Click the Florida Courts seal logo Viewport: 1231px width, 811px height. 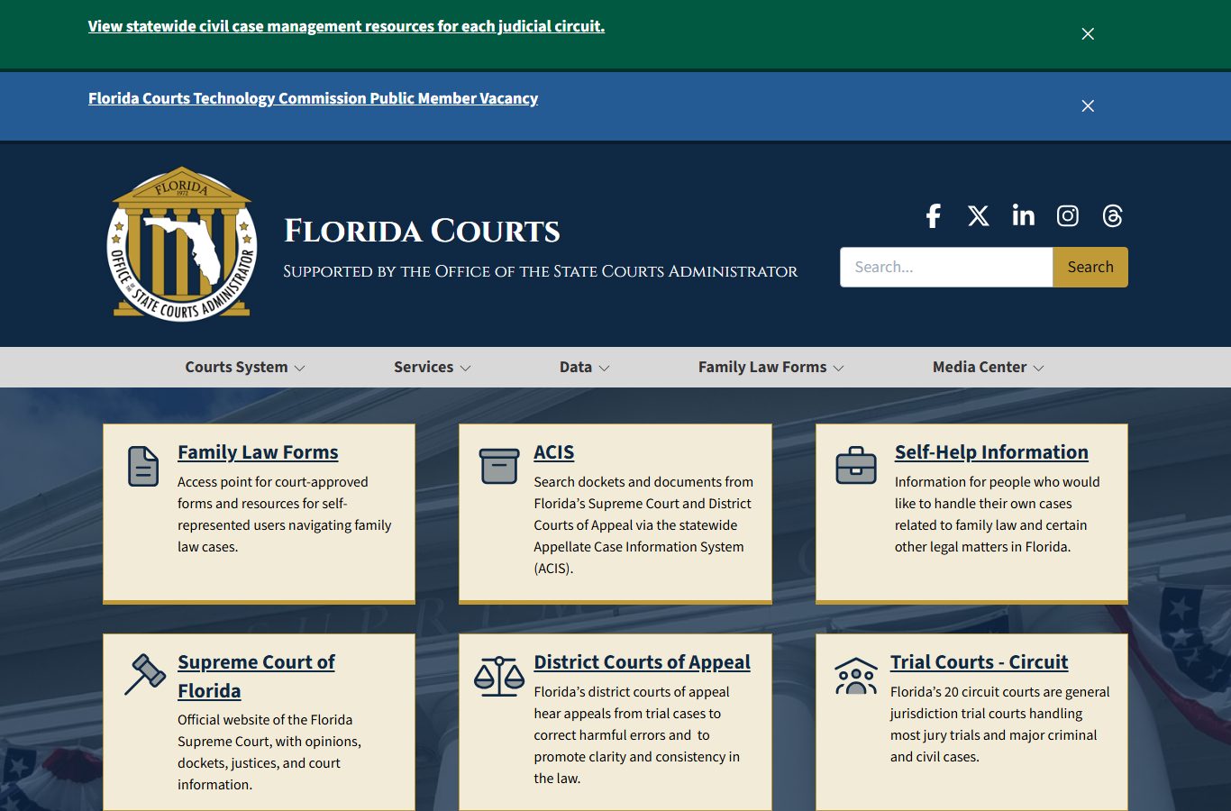(182, 243)
